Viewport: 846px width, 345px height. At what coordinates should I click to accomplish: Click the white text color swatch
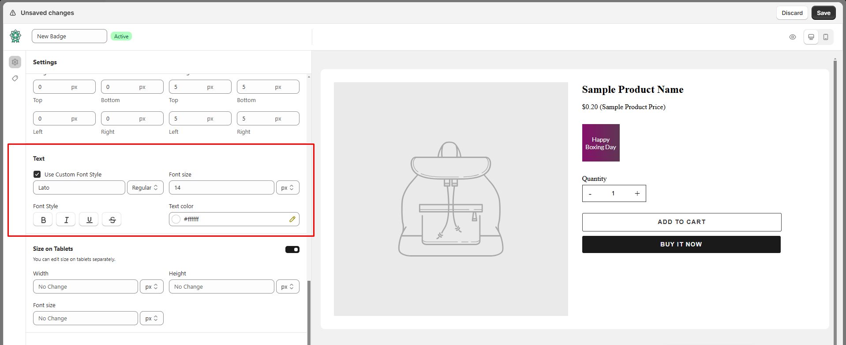point(176,219)
